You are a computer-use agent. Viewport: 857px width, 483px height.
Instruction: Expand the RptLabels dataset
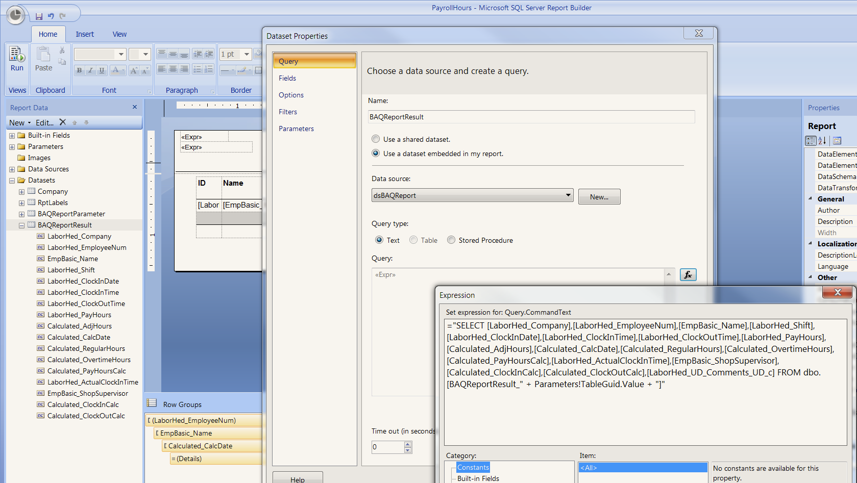[x=21, y=203]
